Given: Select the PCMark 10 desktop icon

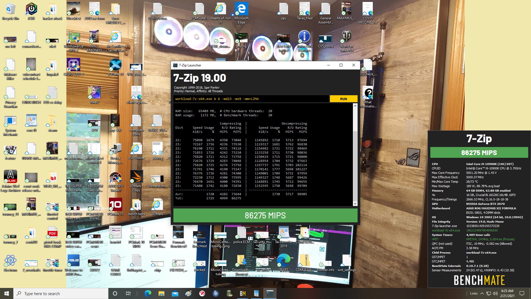Looking at the screenshot, I should [x=116, y=207].
